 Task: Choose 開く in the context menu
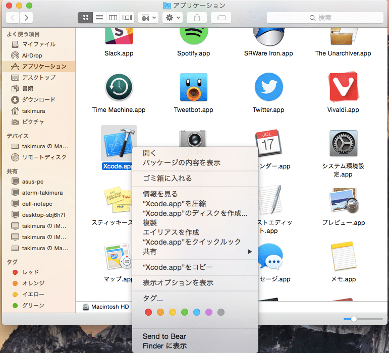[x=195, y=153]
